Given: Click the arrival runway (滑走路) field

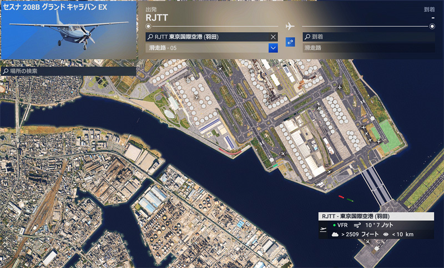Looking at the screenshot, I should 369,48.
